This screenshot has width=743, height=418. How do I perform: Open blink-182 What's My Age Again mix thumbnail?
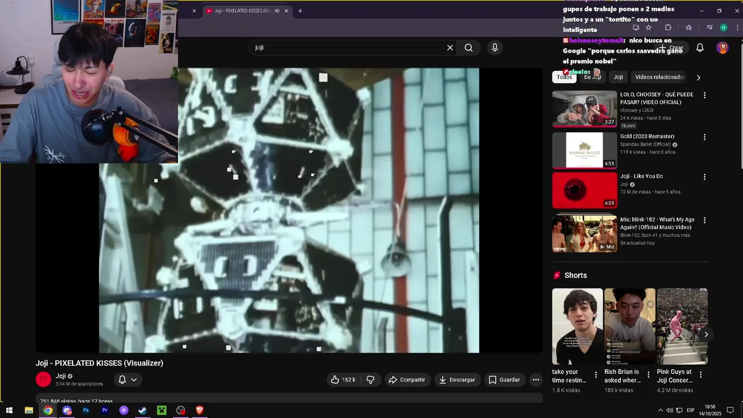(x=585, y=234)
